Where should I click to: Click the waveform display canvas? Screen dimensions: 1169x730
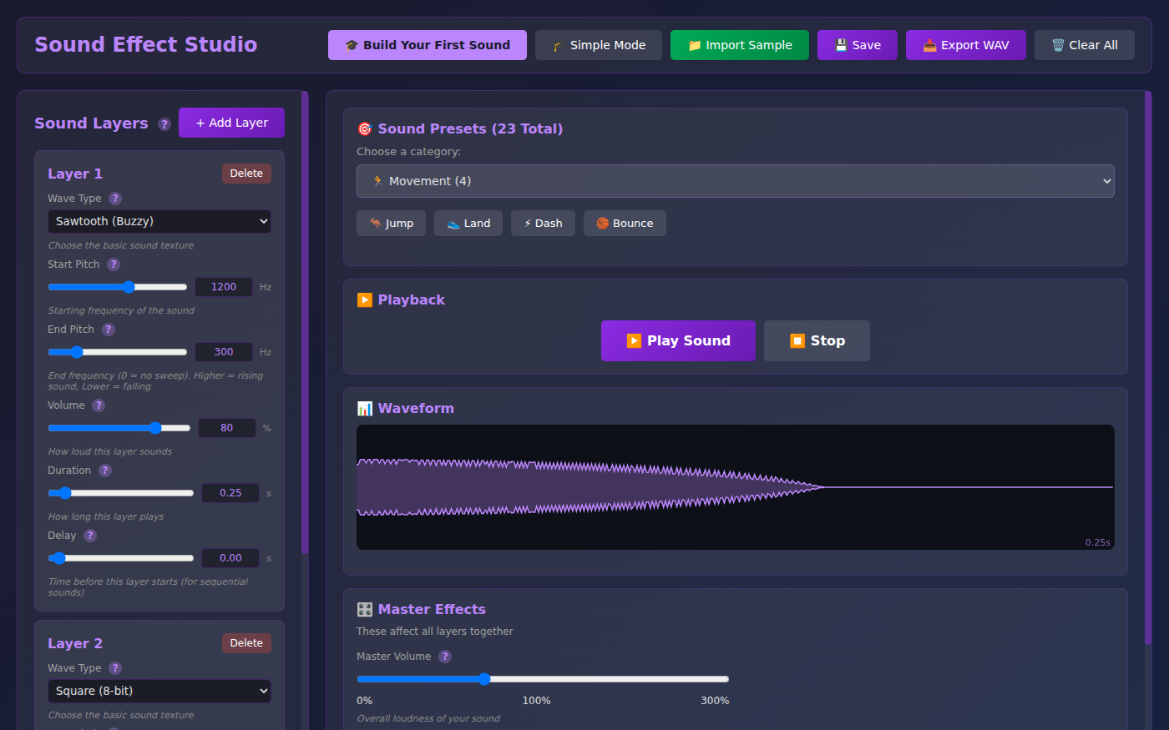[x=736, y=487]
